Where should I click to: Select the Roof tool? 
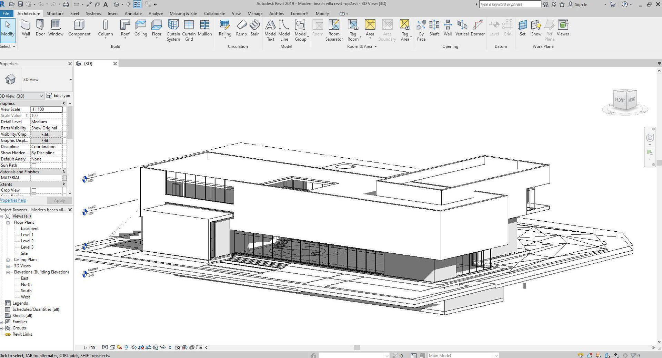click(x=125, y=28)
